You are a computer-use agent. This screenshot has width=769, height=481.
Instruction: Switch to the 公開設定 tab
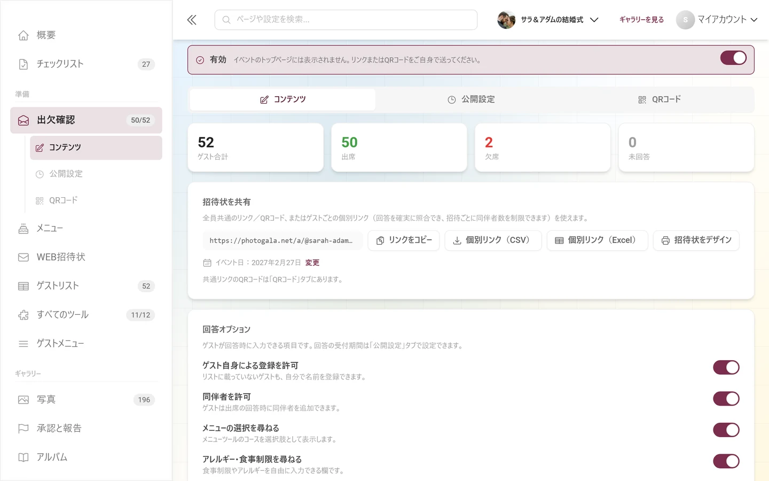tap(471, 99)
